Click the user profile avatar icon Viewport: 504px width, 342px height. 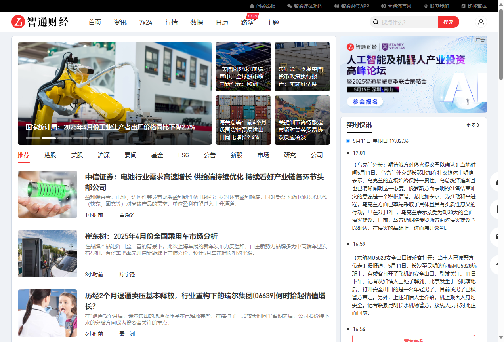coord(481,22)
